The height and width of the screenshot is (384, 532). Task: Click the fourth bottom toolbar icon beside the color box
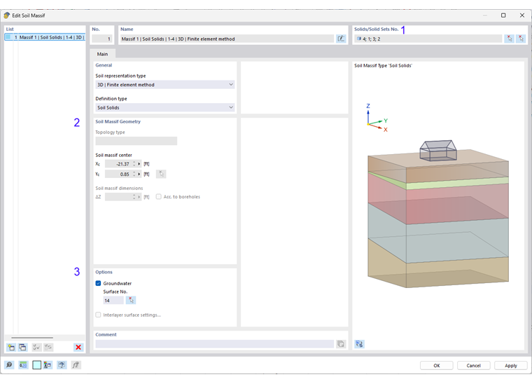[x=47, y=365]
